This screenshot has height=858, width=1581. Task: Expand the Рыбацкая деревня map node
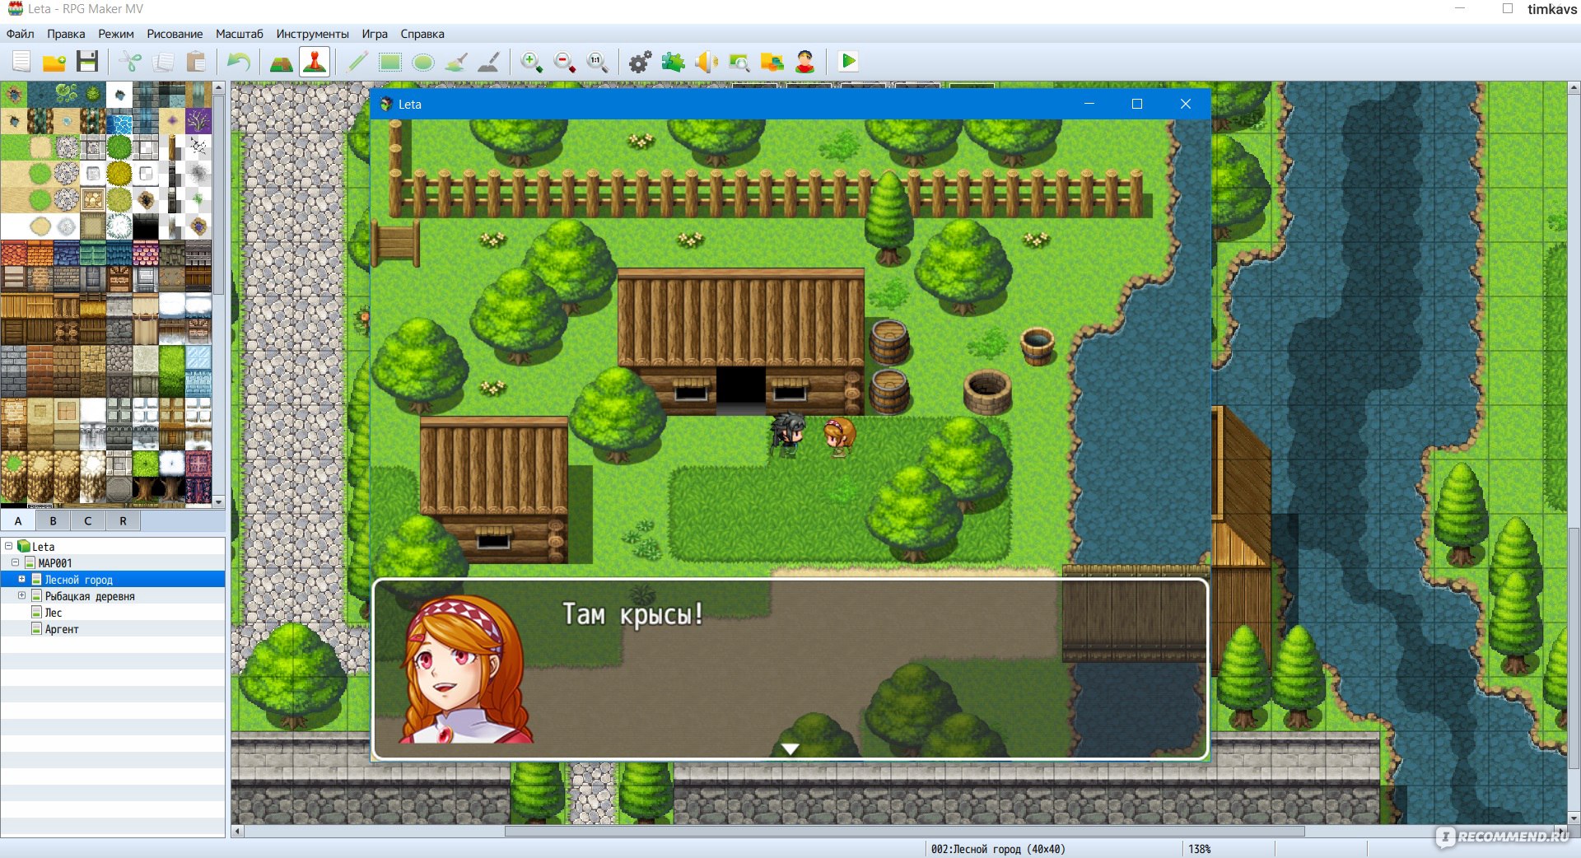point(22,595)
